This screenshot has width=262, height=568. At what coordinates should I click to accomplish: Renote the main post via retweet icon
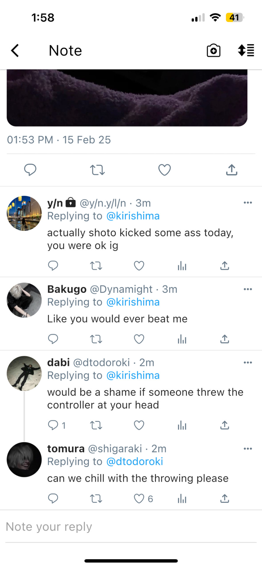97,170
